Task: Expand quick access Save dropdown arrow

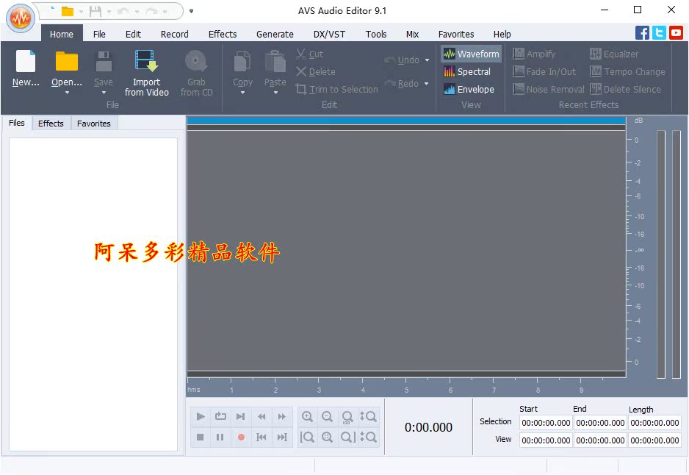Action: coord(109,12)
